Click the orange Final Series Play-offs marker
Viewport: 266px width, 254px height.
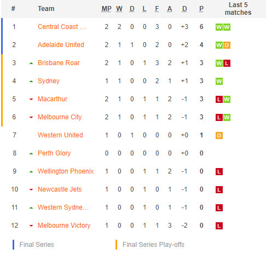click(x=116, y=245)
